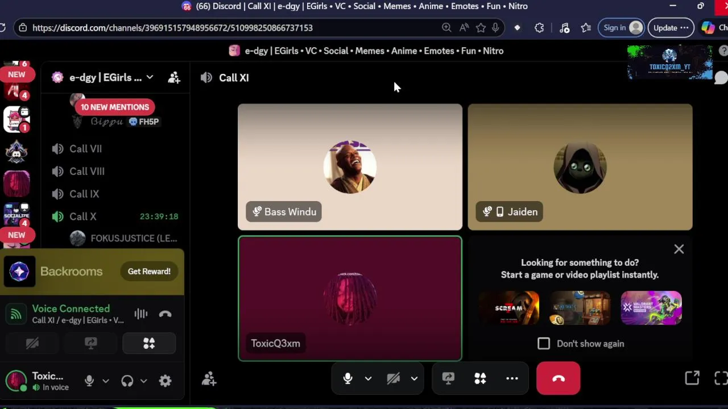728x409 pixels.
Task: Start the Scream activity thumbnail
Action: (508, 308)
